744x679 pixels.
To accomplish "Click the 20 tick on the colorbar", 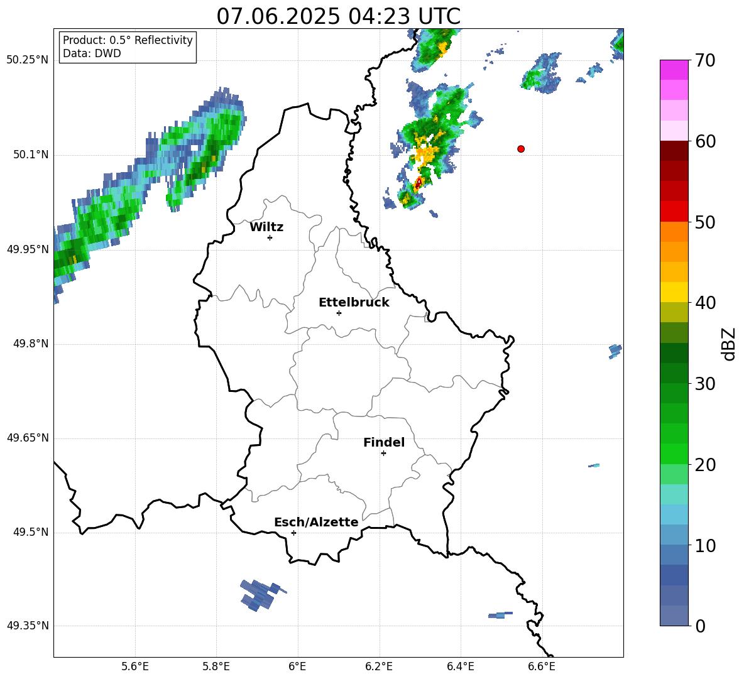I will pyautogui.click(x=705, y=465).
